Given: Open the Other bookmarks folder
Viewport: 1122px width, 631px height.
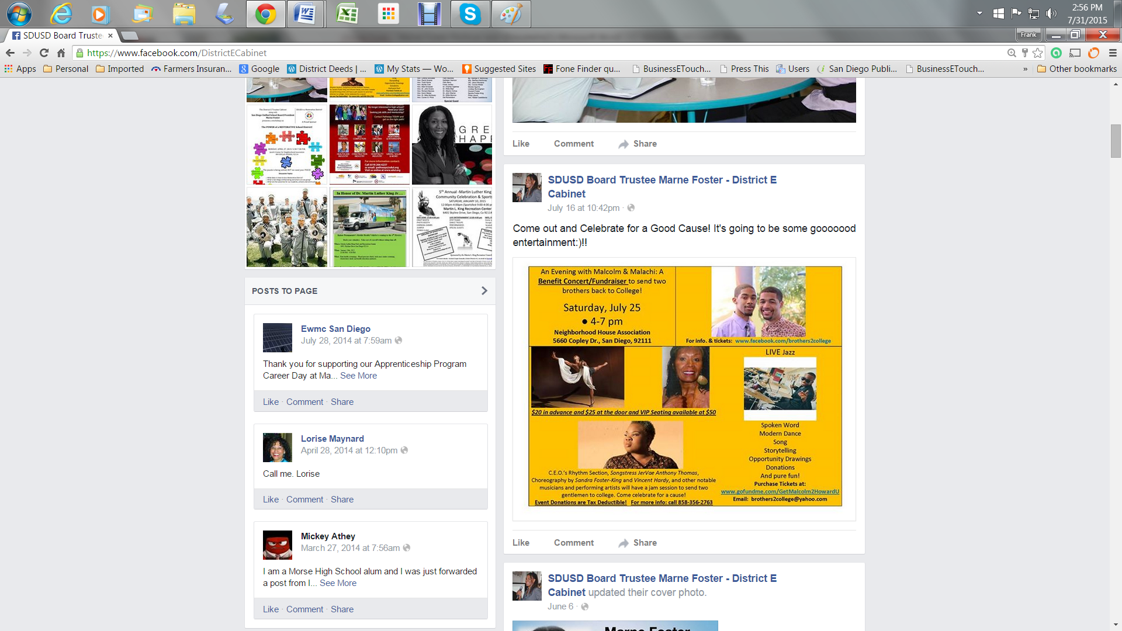Looking at the screenshot, I should click(x=1076, y=69).
